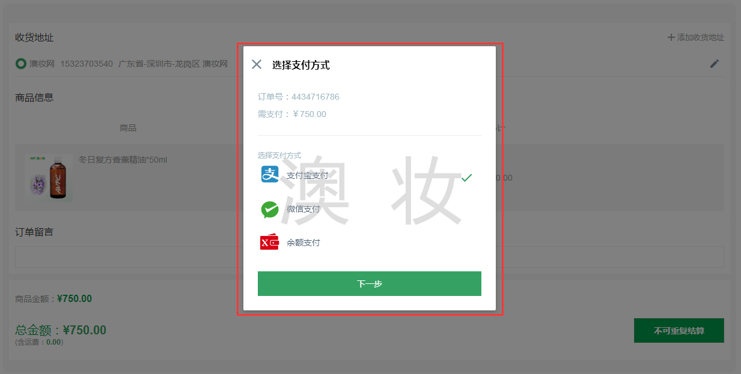Open the 冬日复方香薰精油*50ml product name
741x374 pixels.
tap(123, 160)
